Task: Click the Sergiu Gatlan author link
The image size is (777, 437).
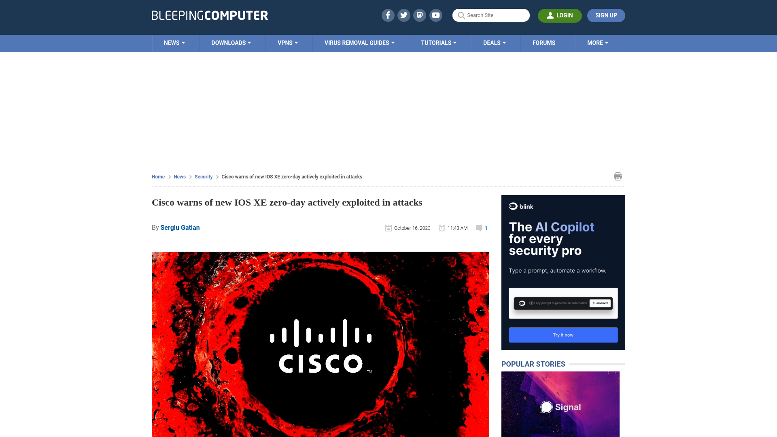Action: (x=180, y=227)
